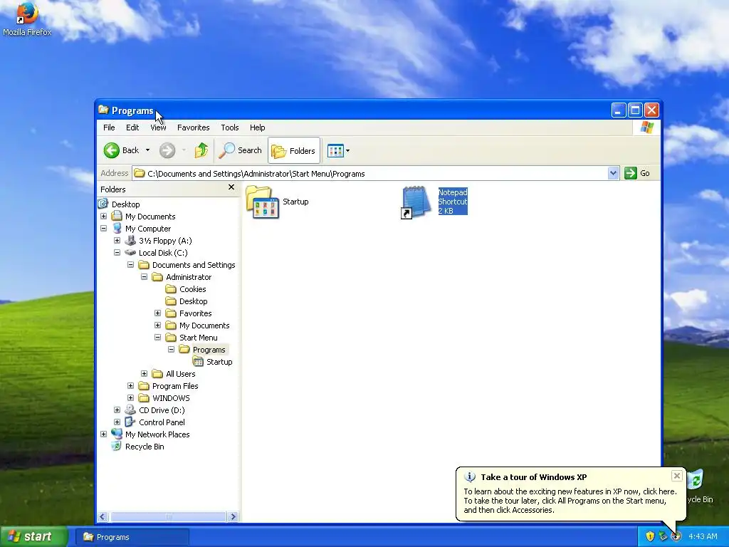
Task: Click the 3½ Floppy drive icon
Action: coord(131,241)
